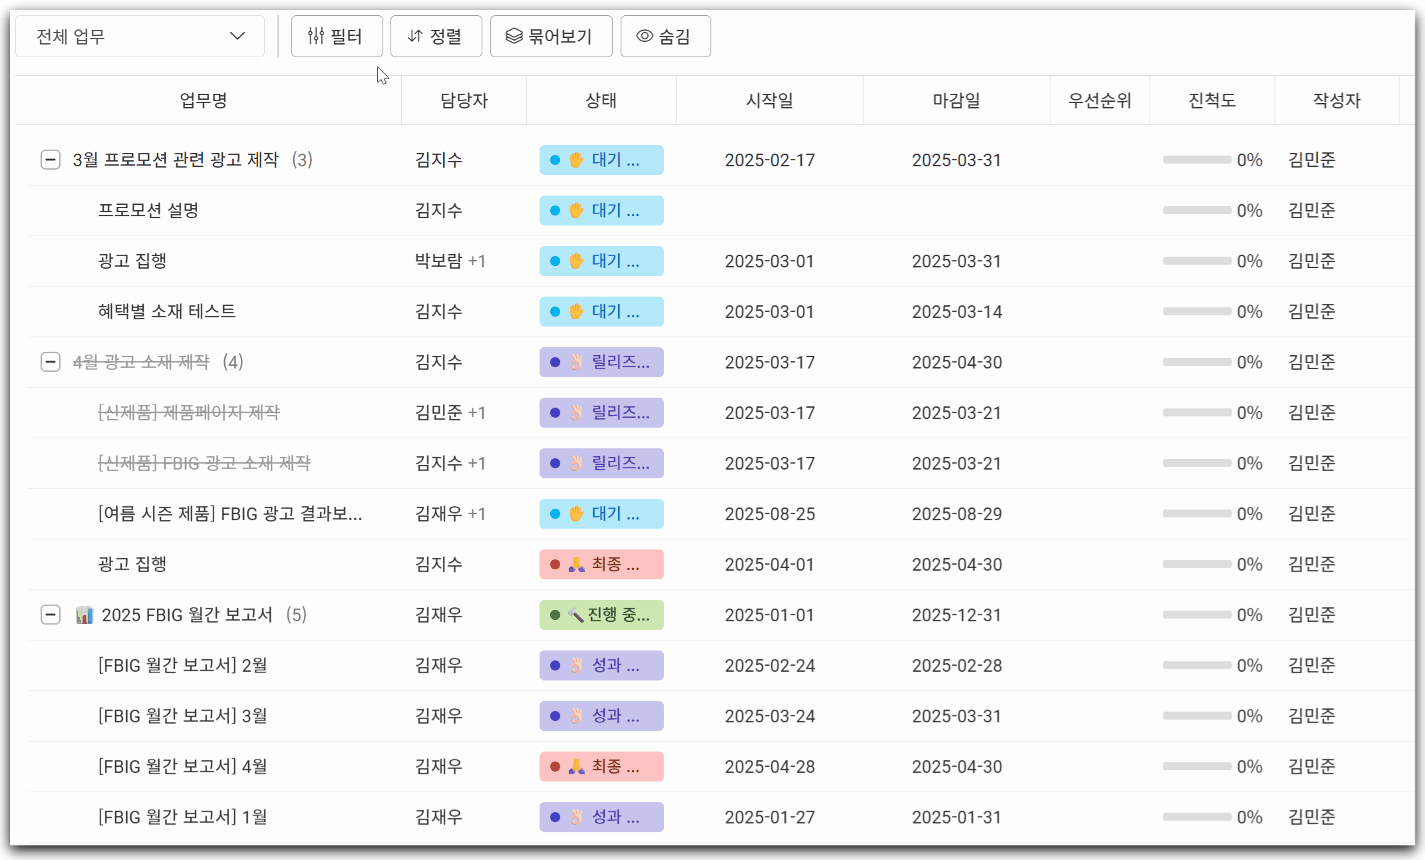Image resolution: width=1425 pixels, height=860 pixels.
Task: Click start date 2025-04-01
Action: coord(769,564)
